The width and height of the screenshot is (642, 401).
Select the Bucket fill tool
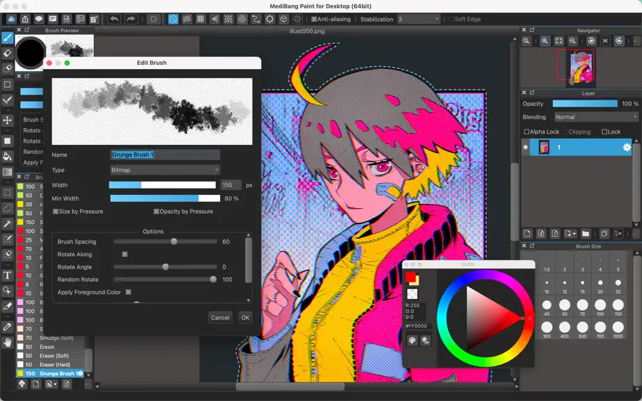8,157
